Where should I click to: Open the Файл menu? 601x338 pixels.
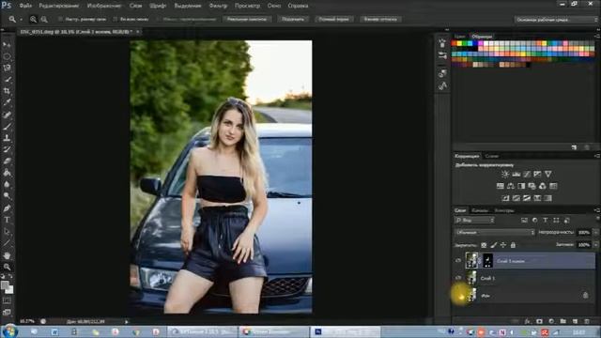[x=25, y=6]
